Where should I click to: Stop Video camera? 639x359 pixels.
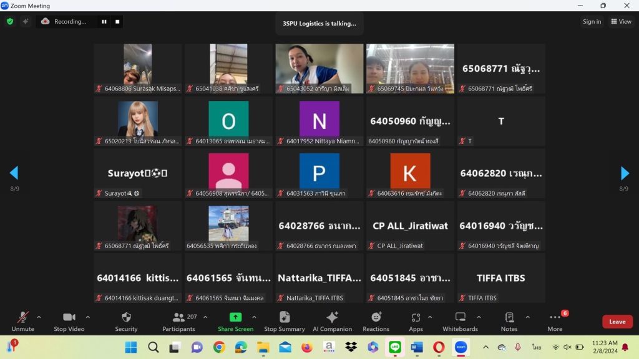point(69,321)
